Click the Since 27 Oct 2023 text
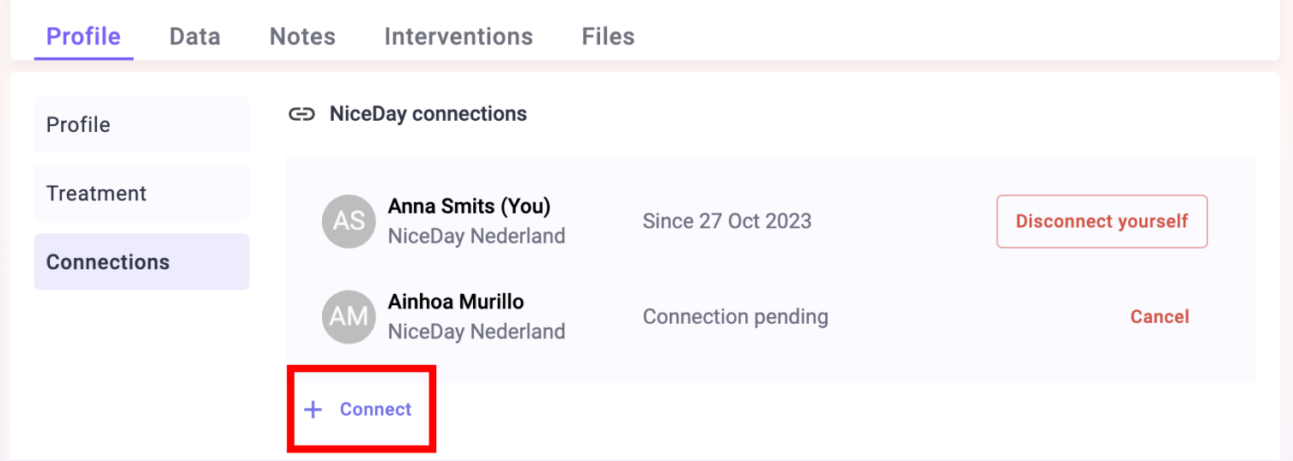This screenshot has width=1293, height=461. coord(727,221)
